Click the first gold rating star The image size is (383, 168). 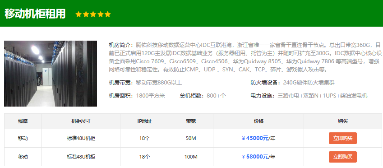(78, 14)
